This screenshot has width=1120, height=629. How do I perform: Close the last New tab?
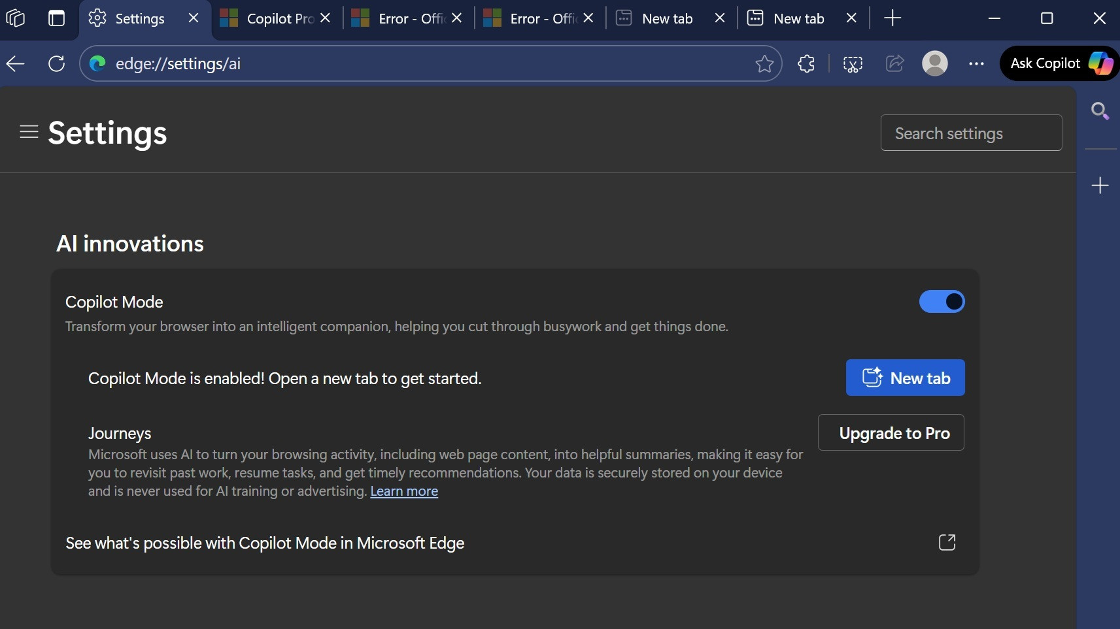(851, 18)
